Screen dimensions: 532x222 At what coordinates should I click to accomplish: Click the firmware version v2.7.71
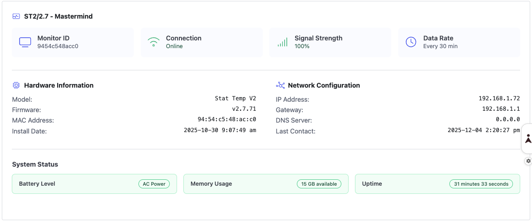244,109
